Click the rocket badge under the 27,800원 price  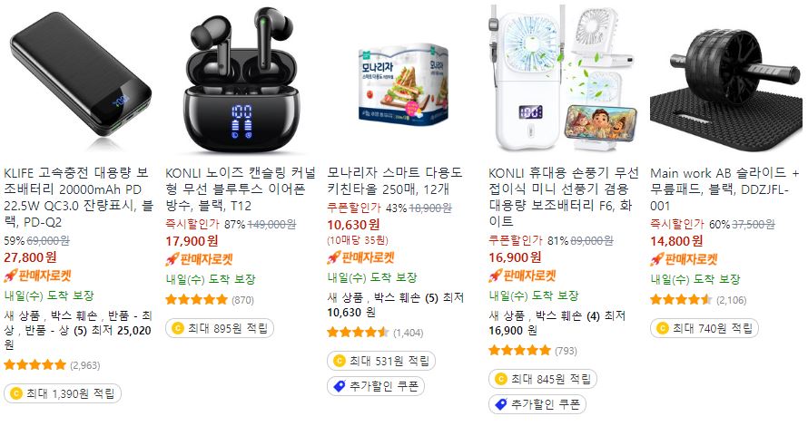37,276
